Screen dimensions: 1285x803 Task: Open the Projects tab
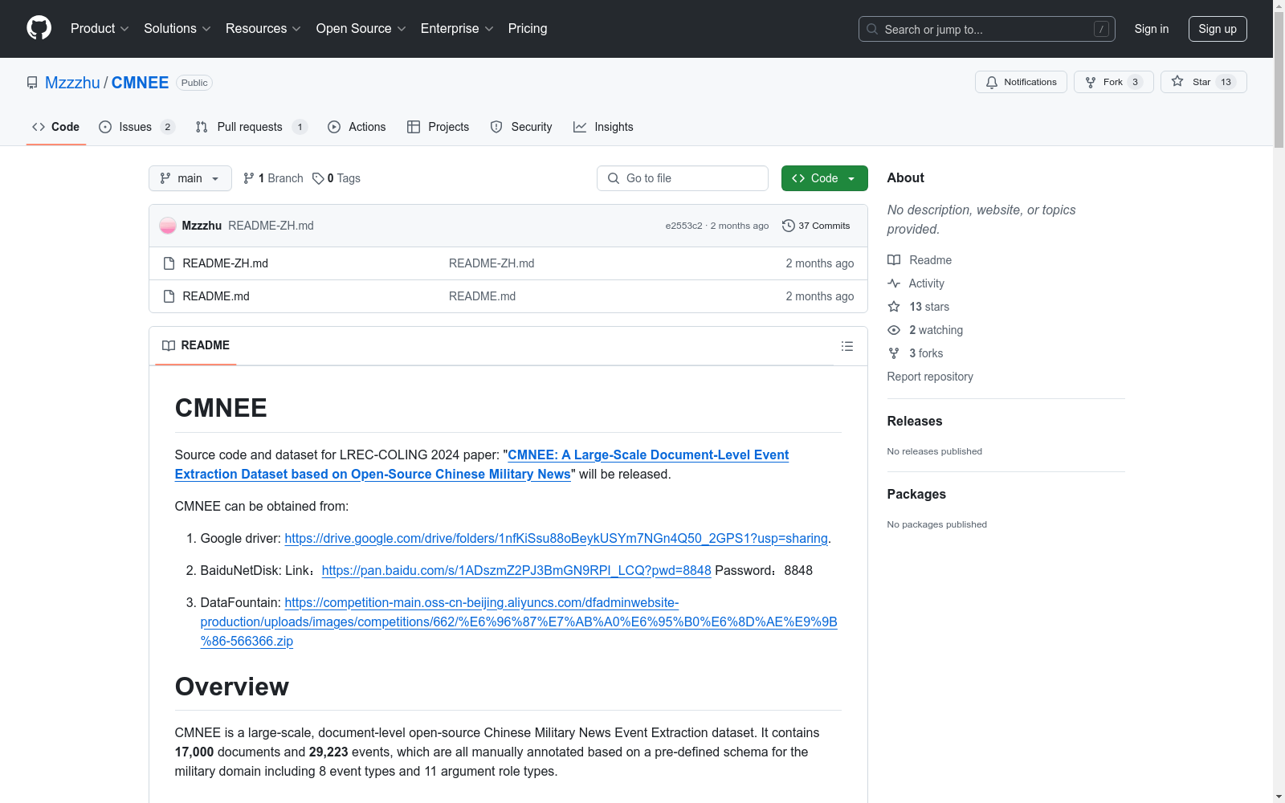pyautogui.click(x=438, y=127)
